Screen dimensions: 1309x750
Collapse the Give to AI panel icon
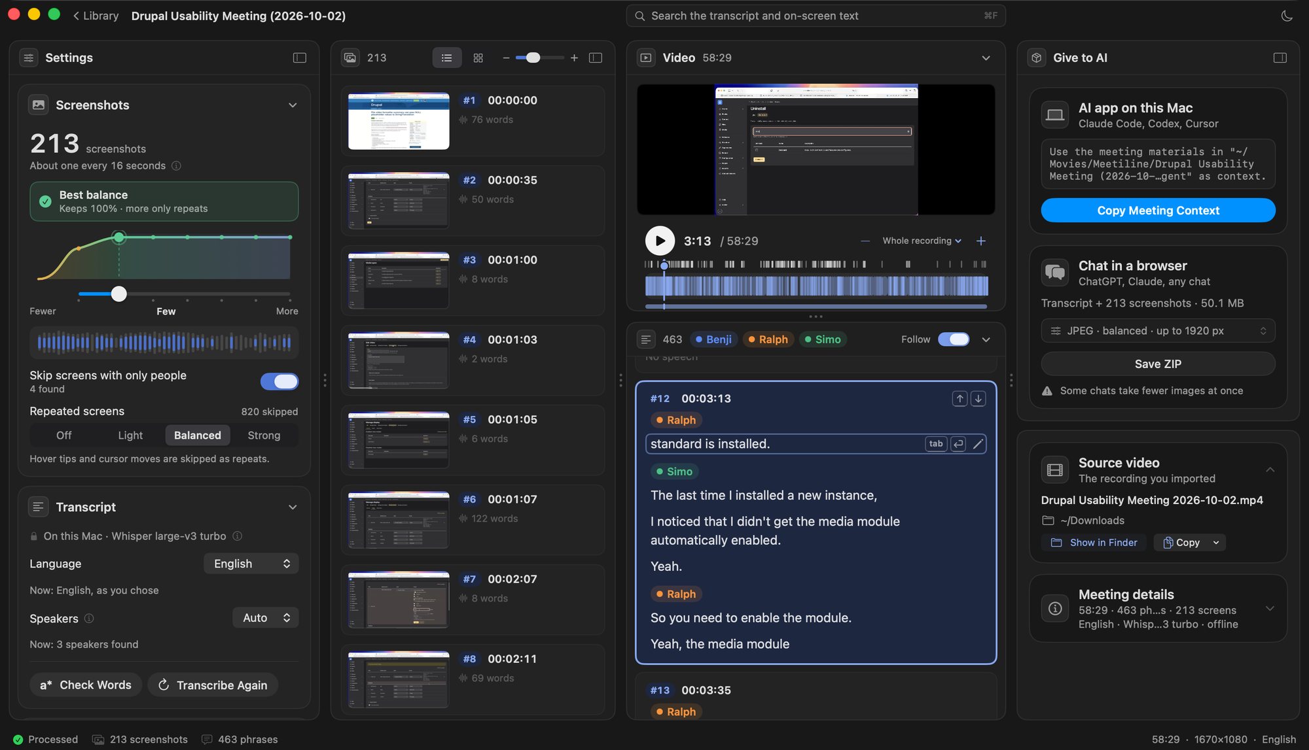tap(1280, 58)
